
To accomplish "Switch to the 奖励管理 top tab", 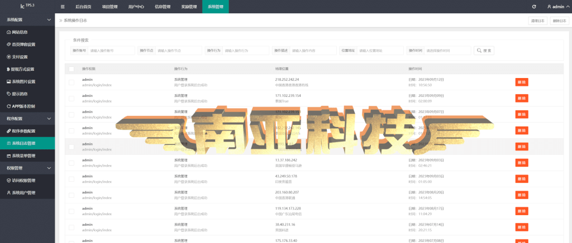I will point(189,7).
